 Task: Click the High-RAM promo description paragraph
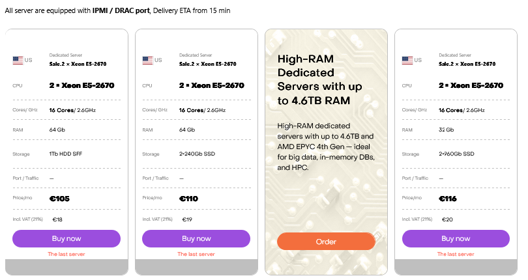(x=325, y=146)
